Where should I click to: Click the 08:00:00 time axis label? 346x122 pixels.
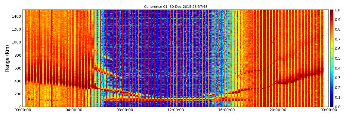tap(125, 110)
